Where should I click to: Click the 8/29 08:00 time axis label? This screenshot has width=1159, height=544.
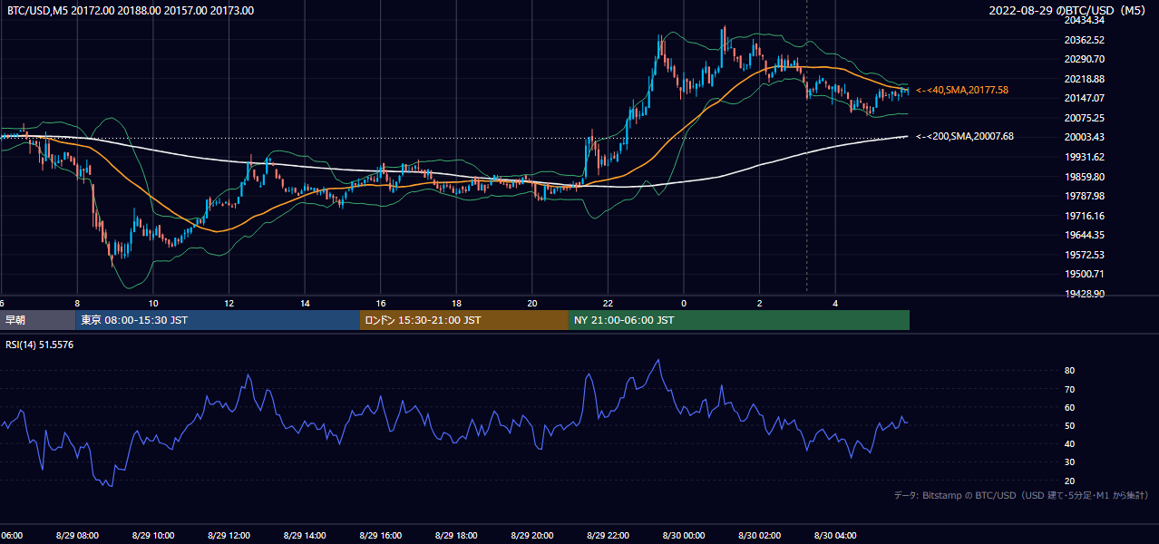click(77, 536)
